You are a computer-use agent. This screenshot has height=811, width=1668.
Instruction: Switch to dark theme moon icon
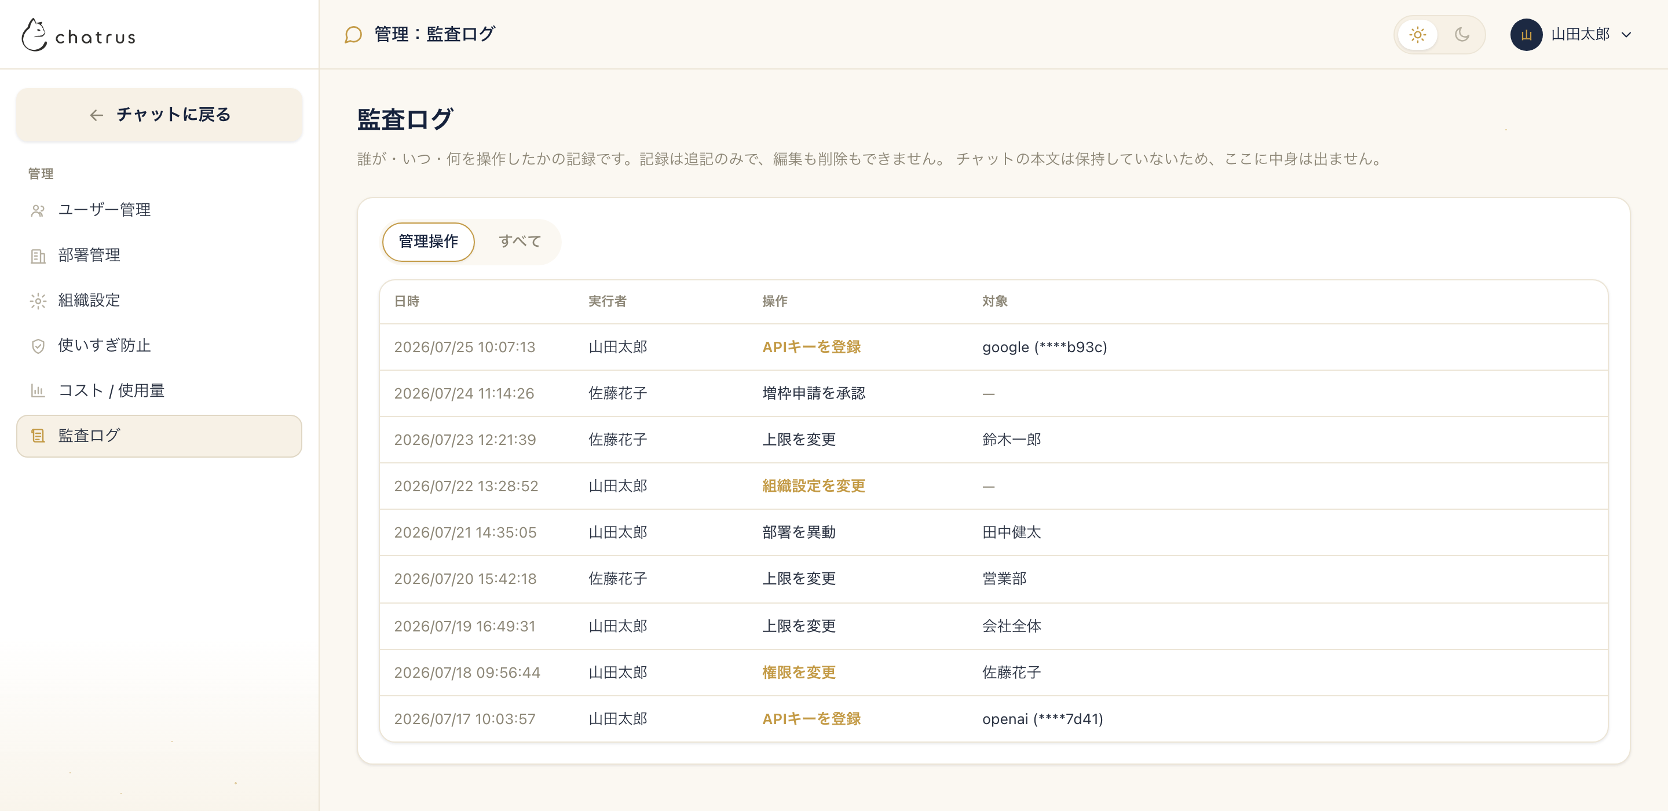[1462, 34]
